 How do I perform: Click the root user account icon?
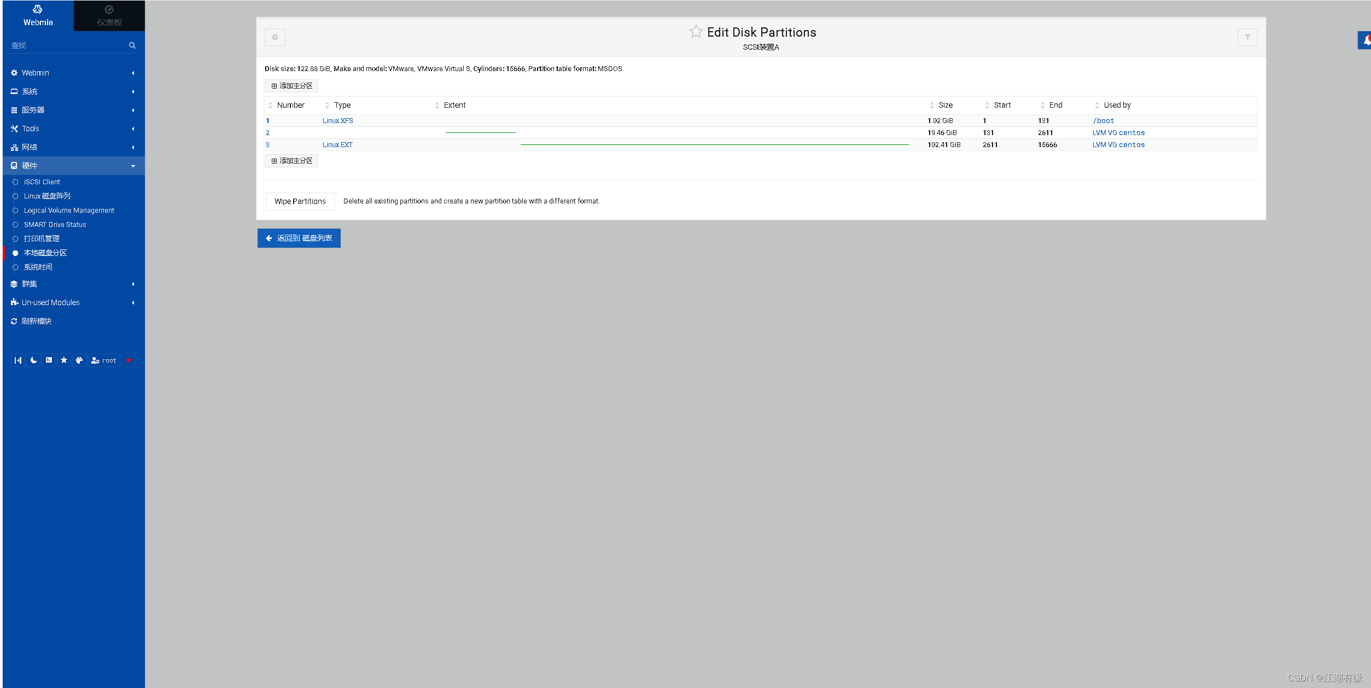pos(95,360)
